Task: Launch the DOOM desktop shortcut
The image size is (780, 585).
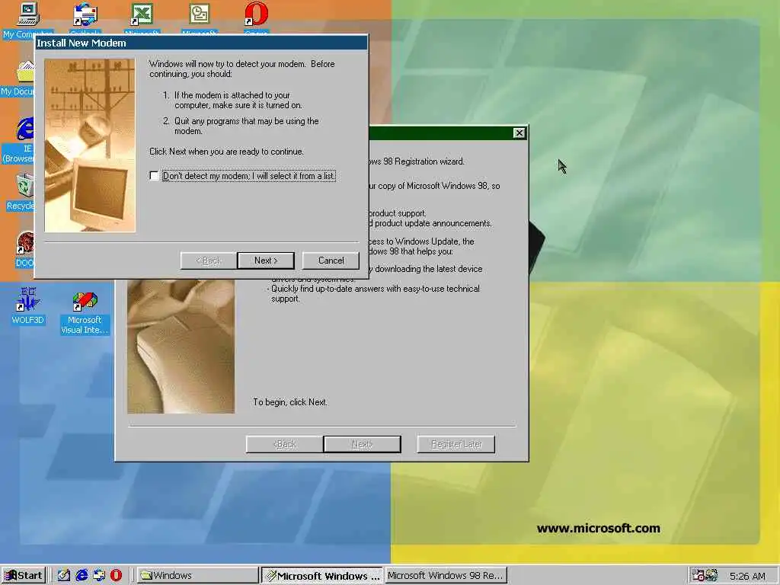Action: click(x=25, y=243)
